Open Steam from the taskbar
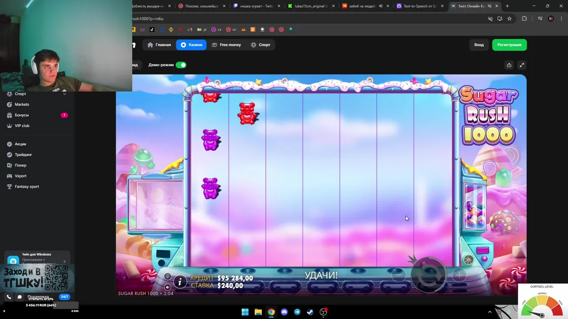 click(x=310, y=312)
